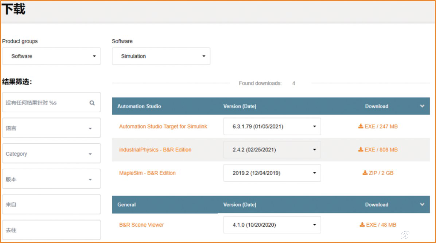The height and width of the screenshot is (243, 436).
Task: Download the EXE / 808 MB file
Action: [x=378, y=150]
